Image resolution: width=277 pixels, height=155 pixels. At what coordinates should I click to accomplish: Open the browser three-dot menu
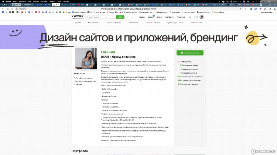point(245,8)
